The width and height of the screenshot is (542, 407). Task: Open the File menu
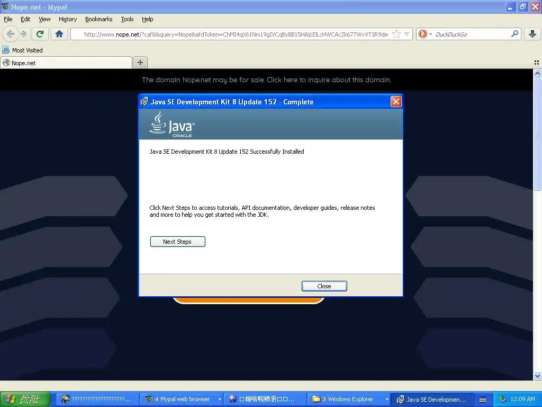point(8,19)
